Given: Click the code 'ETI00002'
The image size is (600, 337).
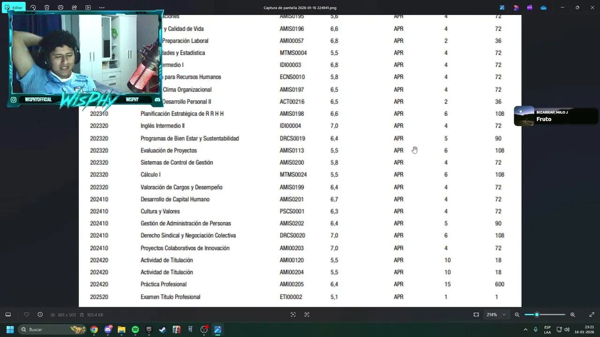Looking at the screenshot, I should [291, 297].
